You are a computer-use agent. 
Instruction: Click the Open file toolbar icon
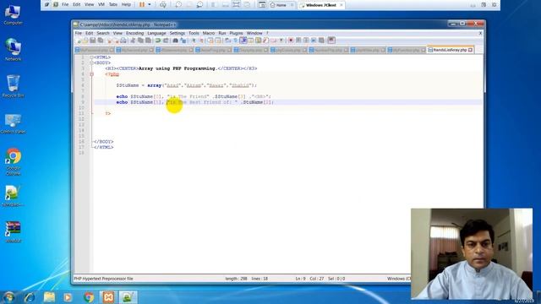(85, 41)
